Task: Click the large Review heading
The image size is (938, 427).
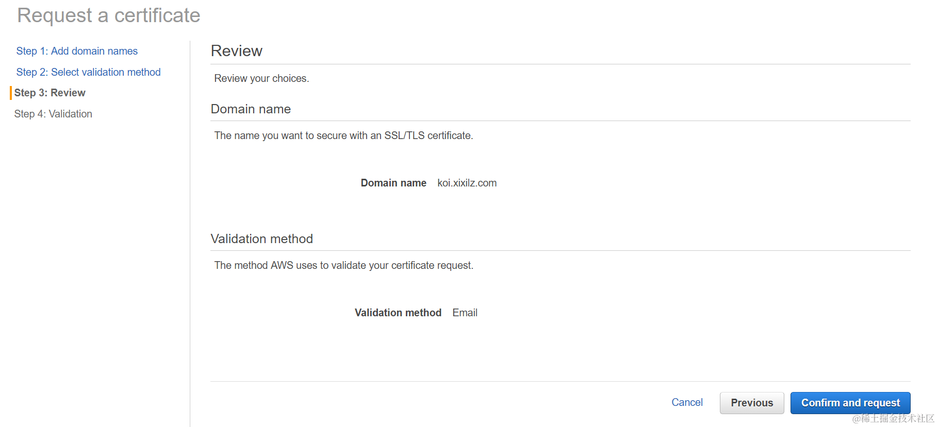Action: [x=237, y=51]
